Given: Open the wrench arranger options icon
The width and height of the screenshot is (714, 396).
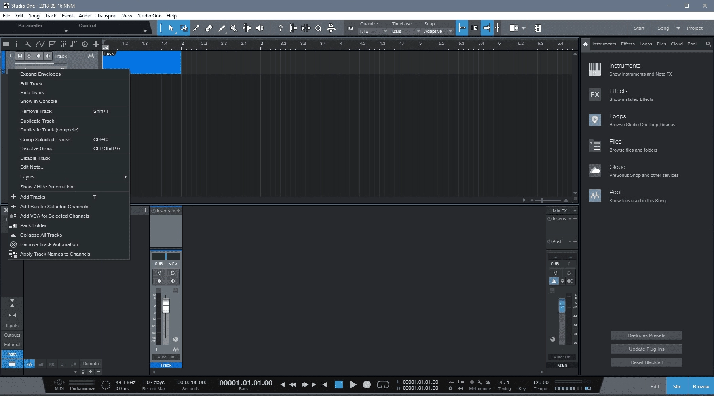Looking at the screenshot, I should point(28,44).
